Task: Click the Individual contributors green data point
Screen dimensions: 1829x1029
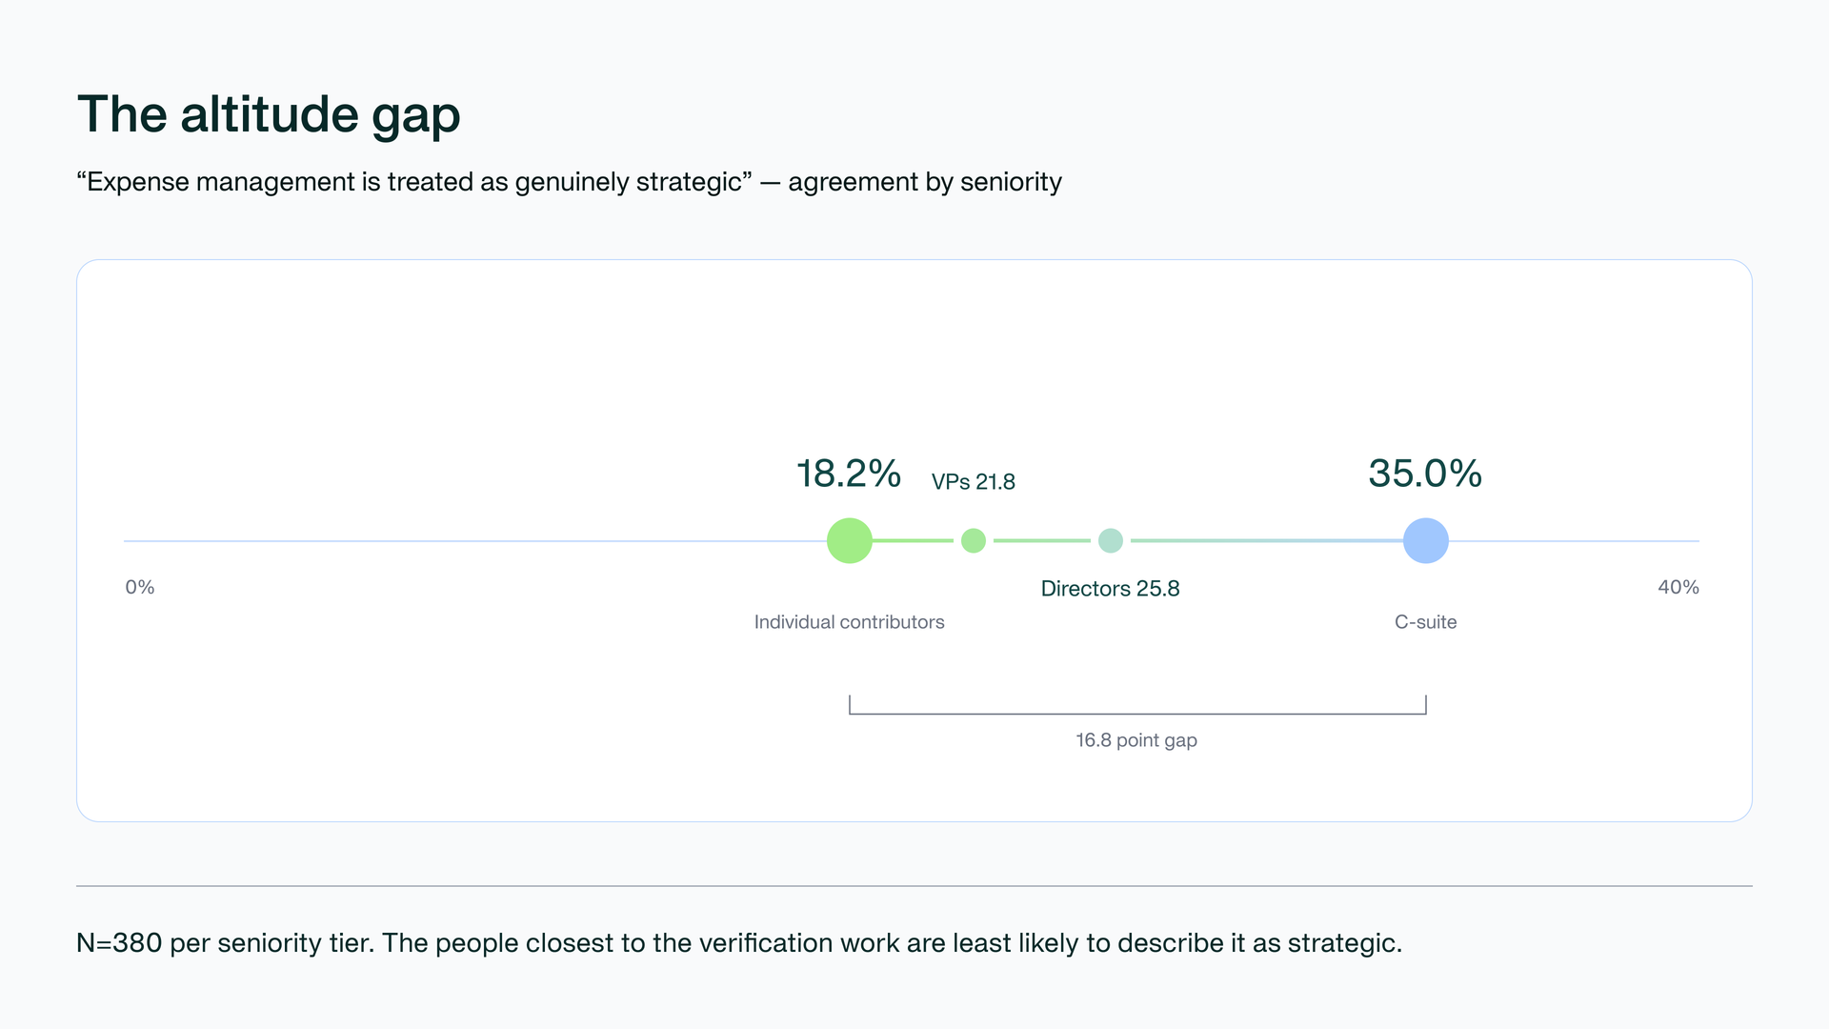Action: [850, 541]
